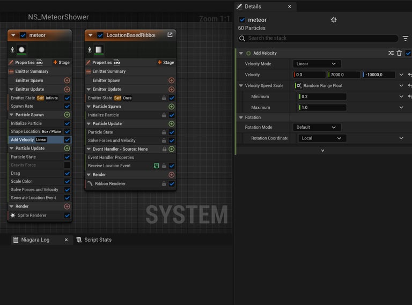
Task: Open settings gear in Details panel
Action: point(334,20)
